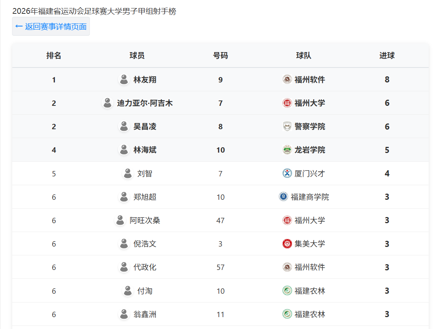Click the 龙岩学院 team logo
Screen dimensions: 436x329
point(287,150)
